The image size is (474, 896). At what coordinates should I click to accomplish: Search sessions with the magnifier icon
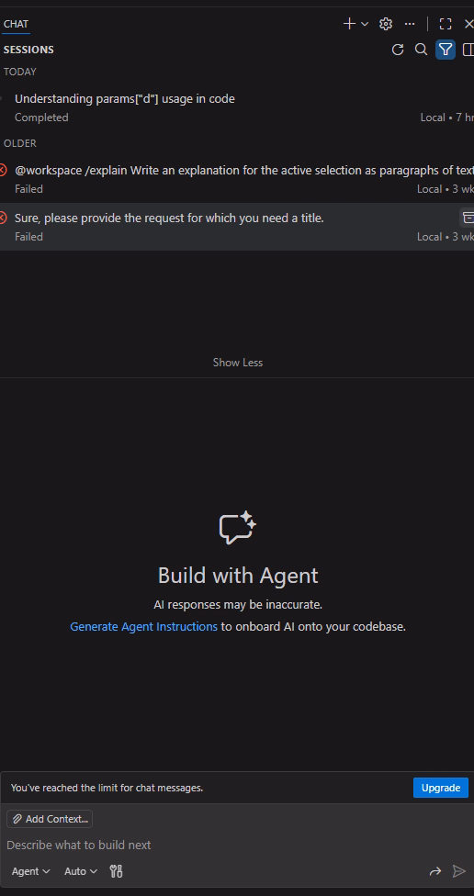coord(421,50)
